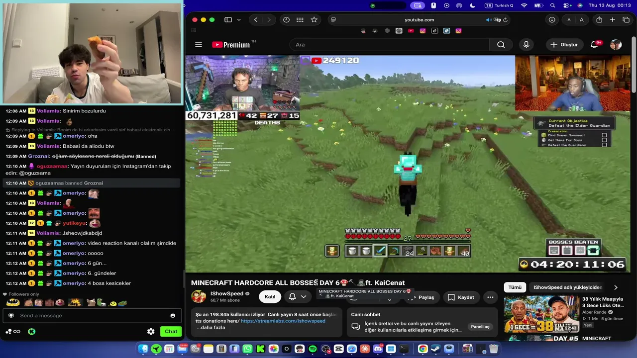Open Google Chrome from the Dock
Screen dimensions: 637x358
(x=423, y=349)
